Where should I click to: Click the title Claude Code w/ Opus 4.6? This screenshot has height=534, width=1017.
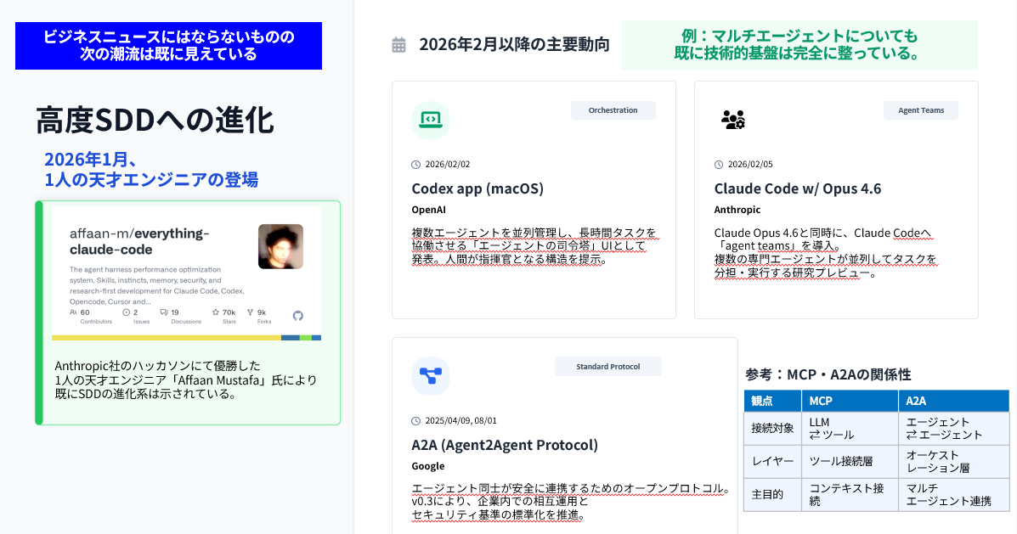798,188
